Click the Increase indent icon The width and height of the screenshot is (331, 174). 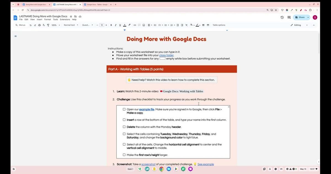tap(182, 25)
